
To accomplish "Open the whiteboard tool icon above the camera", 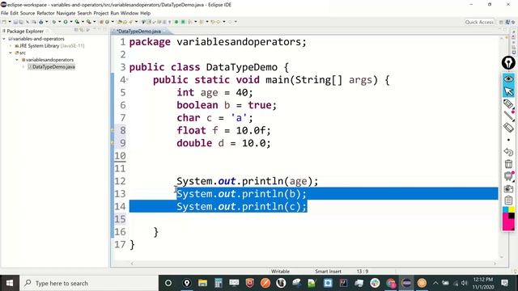I will pos(508,176).
